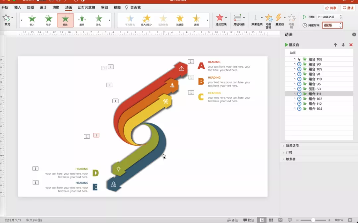The image size is (358, 223).
Task: Apply the 楔入 entrance animation
Action: (x=32, y=20)
